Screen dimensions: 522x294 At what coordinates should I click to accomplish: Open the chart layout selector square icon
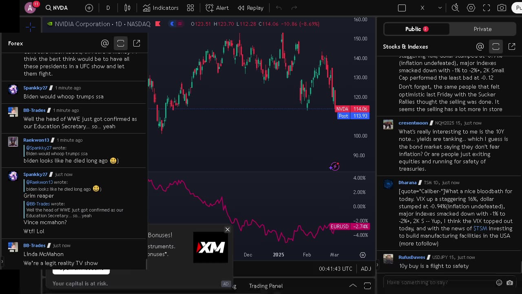402,8
